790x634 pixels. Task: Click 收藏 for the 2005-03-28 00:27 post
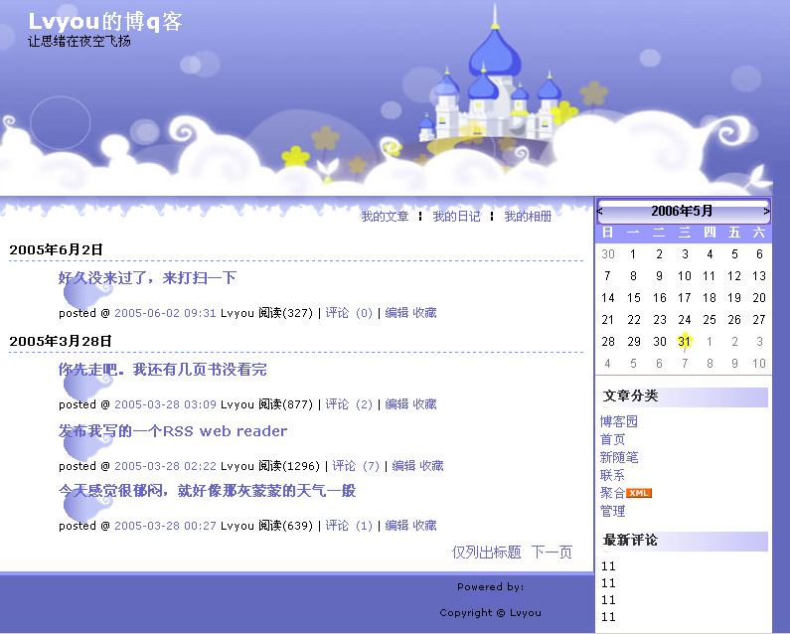[x=424, y=526]
